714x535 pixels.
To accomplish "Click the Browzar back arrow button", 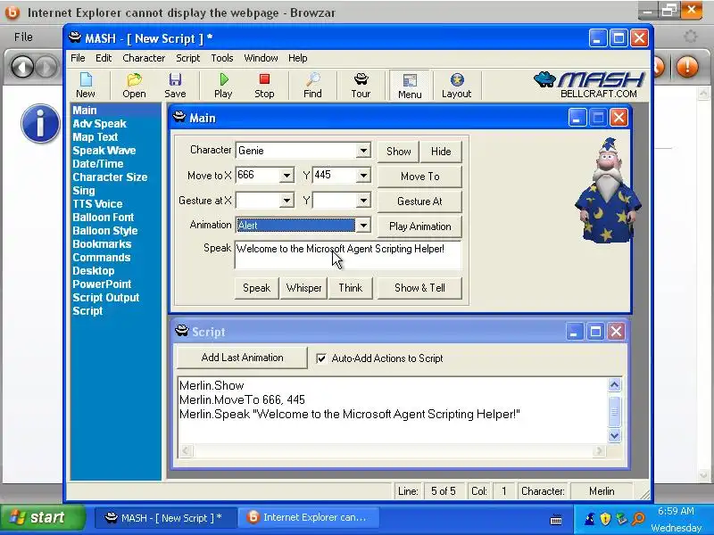I will 22,67.
